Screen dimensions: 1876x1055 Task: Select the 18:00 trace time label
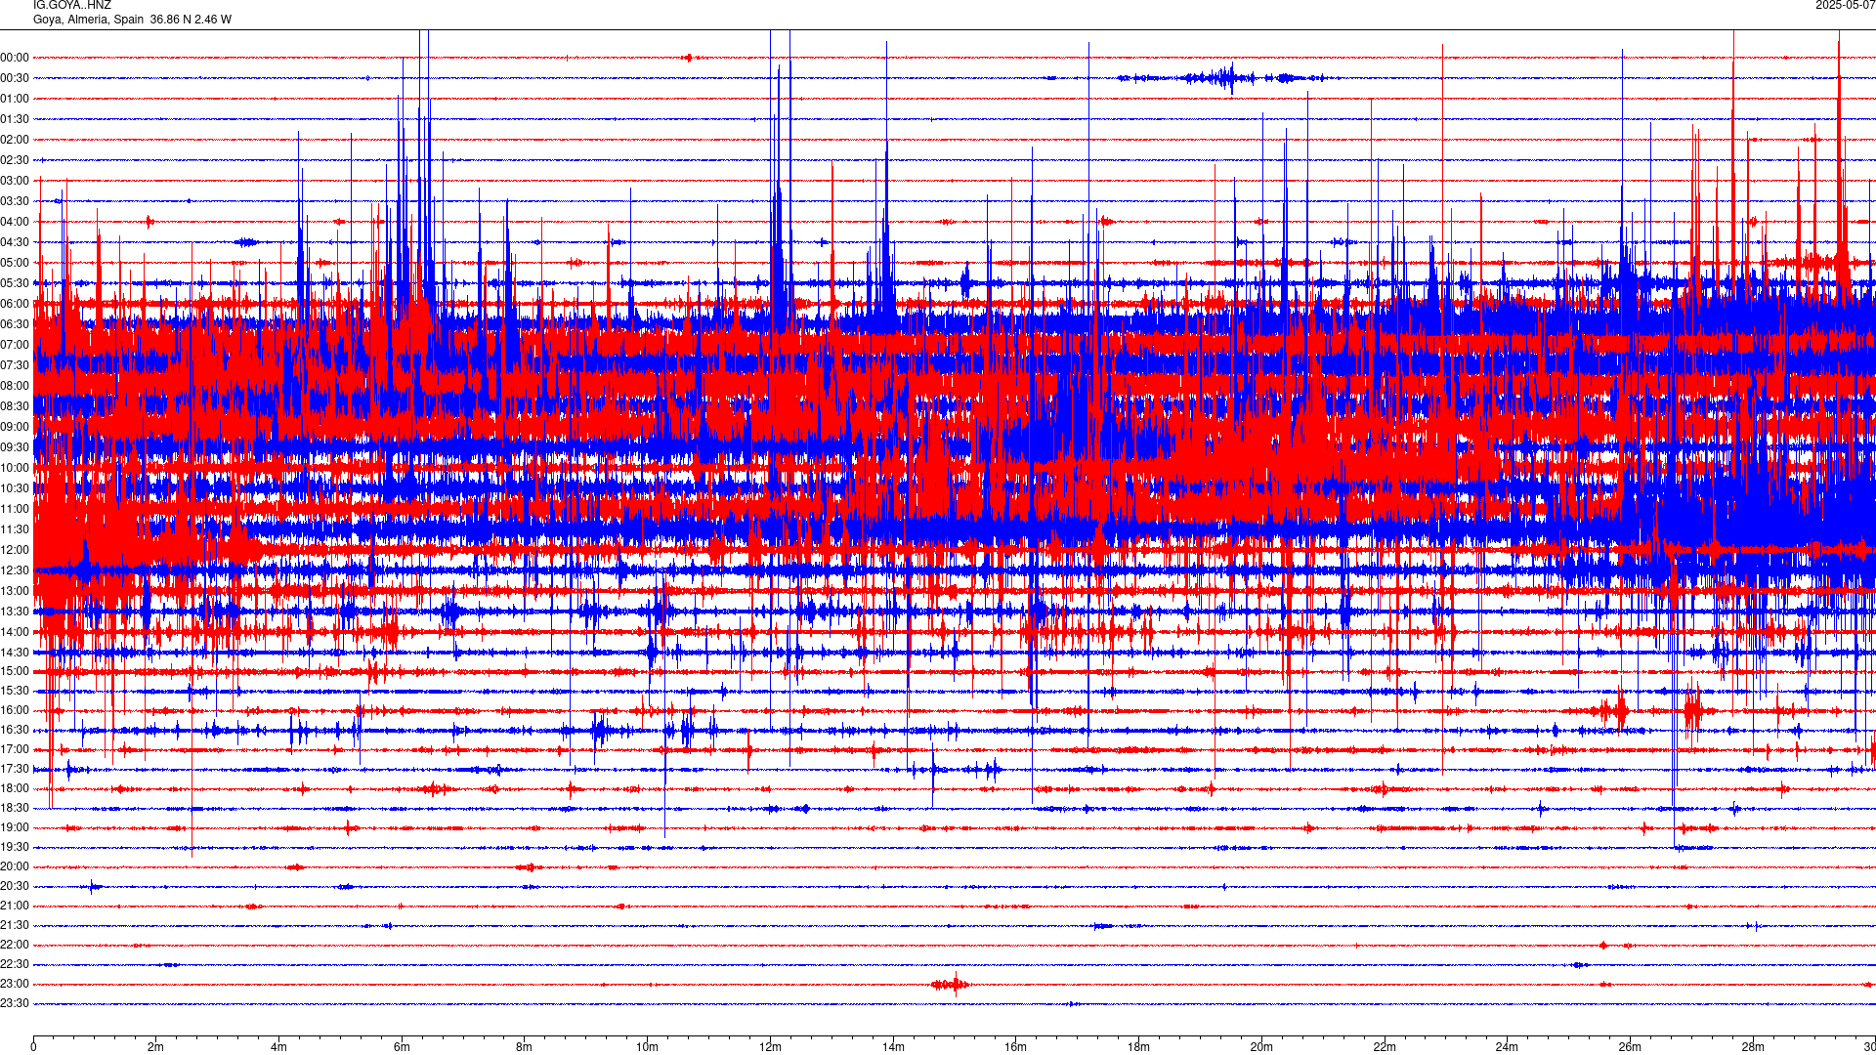coord(15,788)
